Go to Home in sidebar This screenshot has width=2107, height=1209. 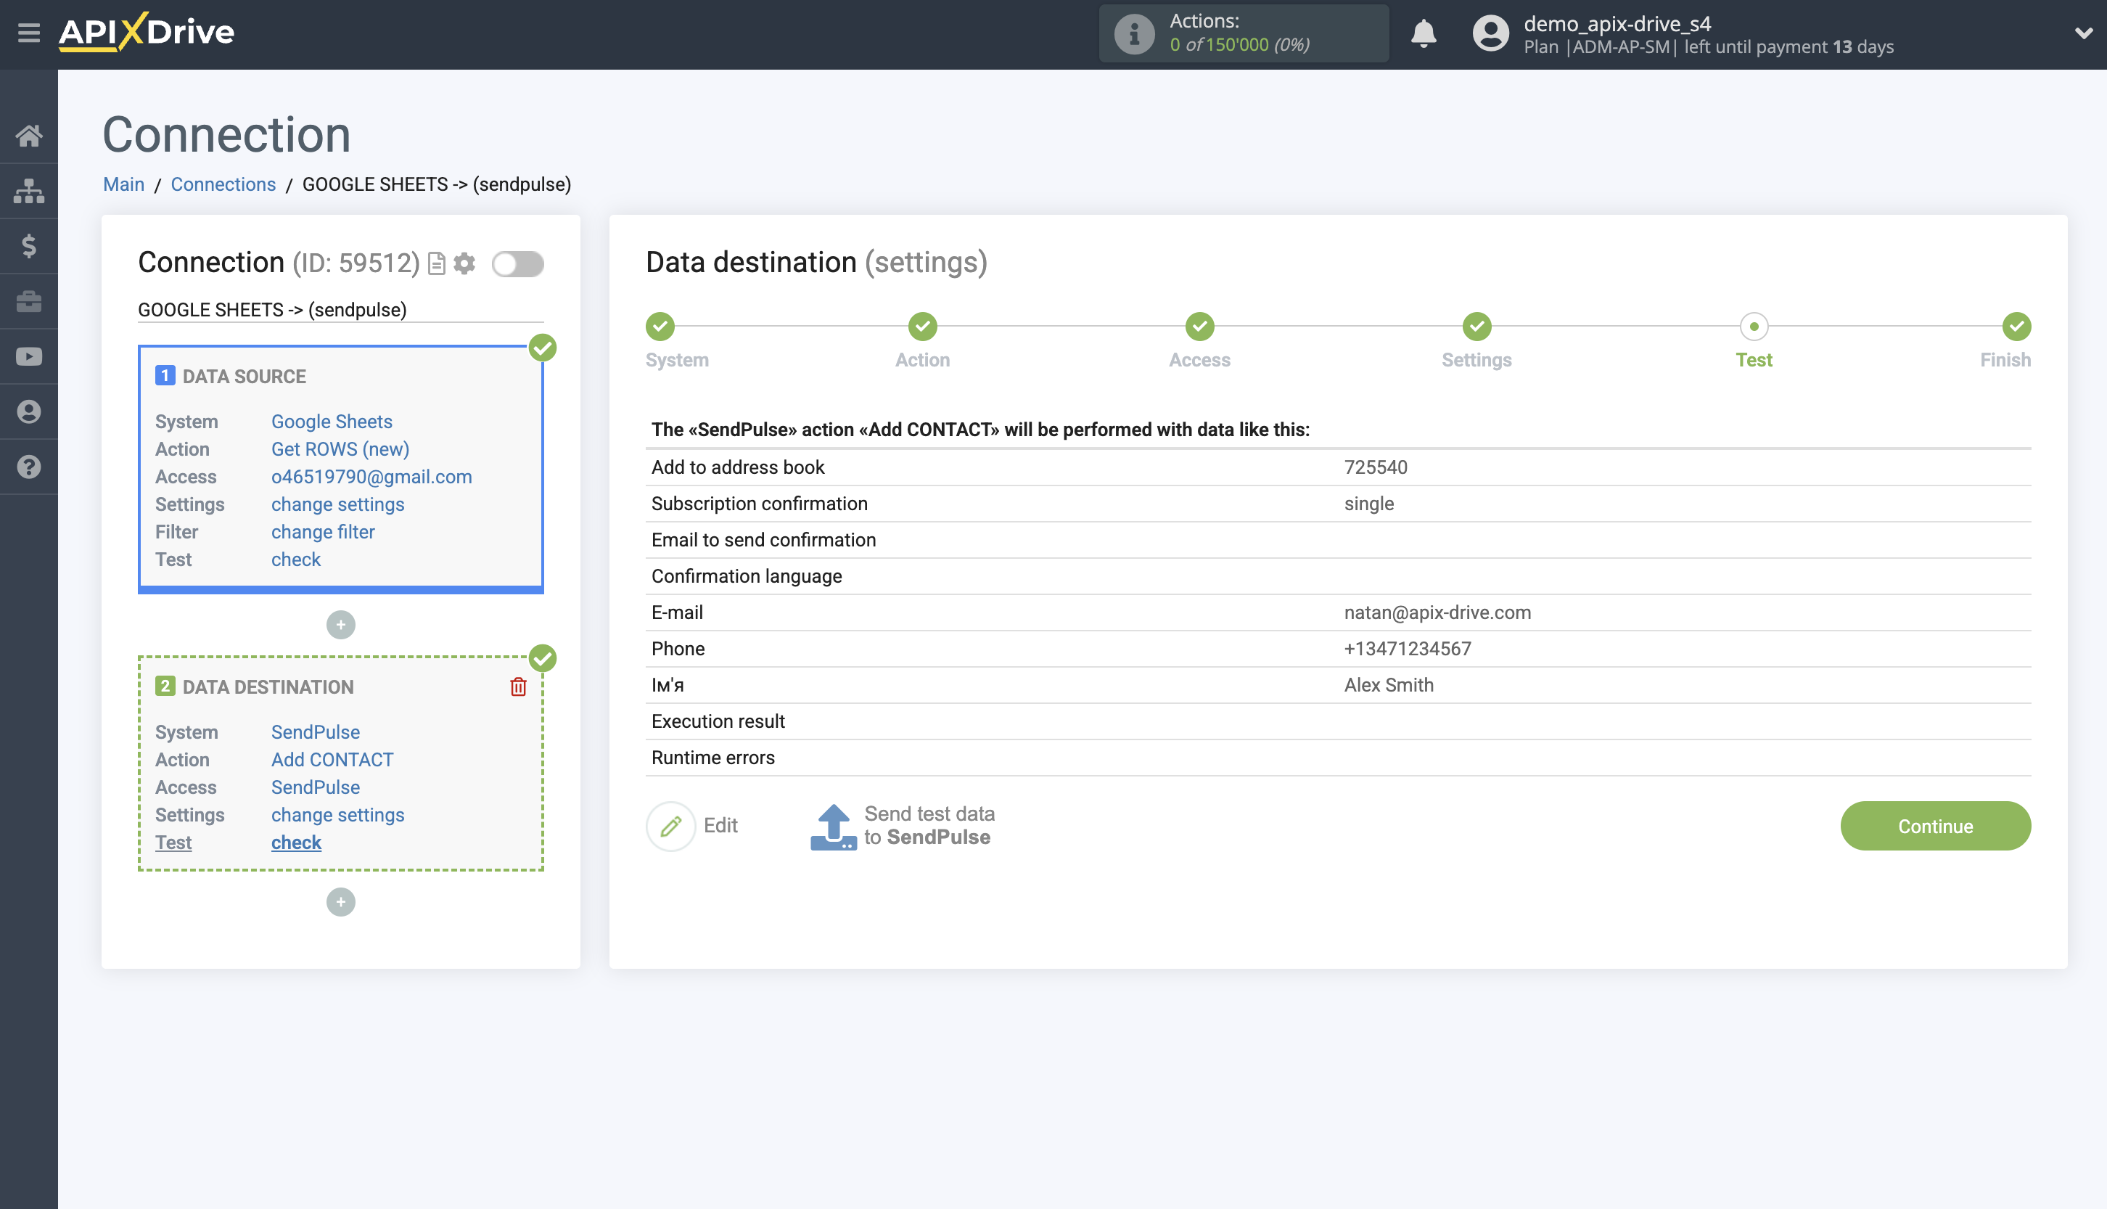coord(29,136)
